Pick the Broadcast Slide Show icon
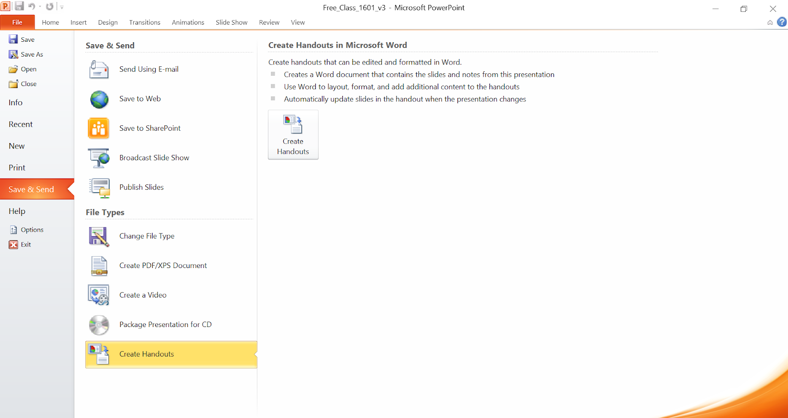The height and width of the screenshot is (418, 788). click(98, 158)
